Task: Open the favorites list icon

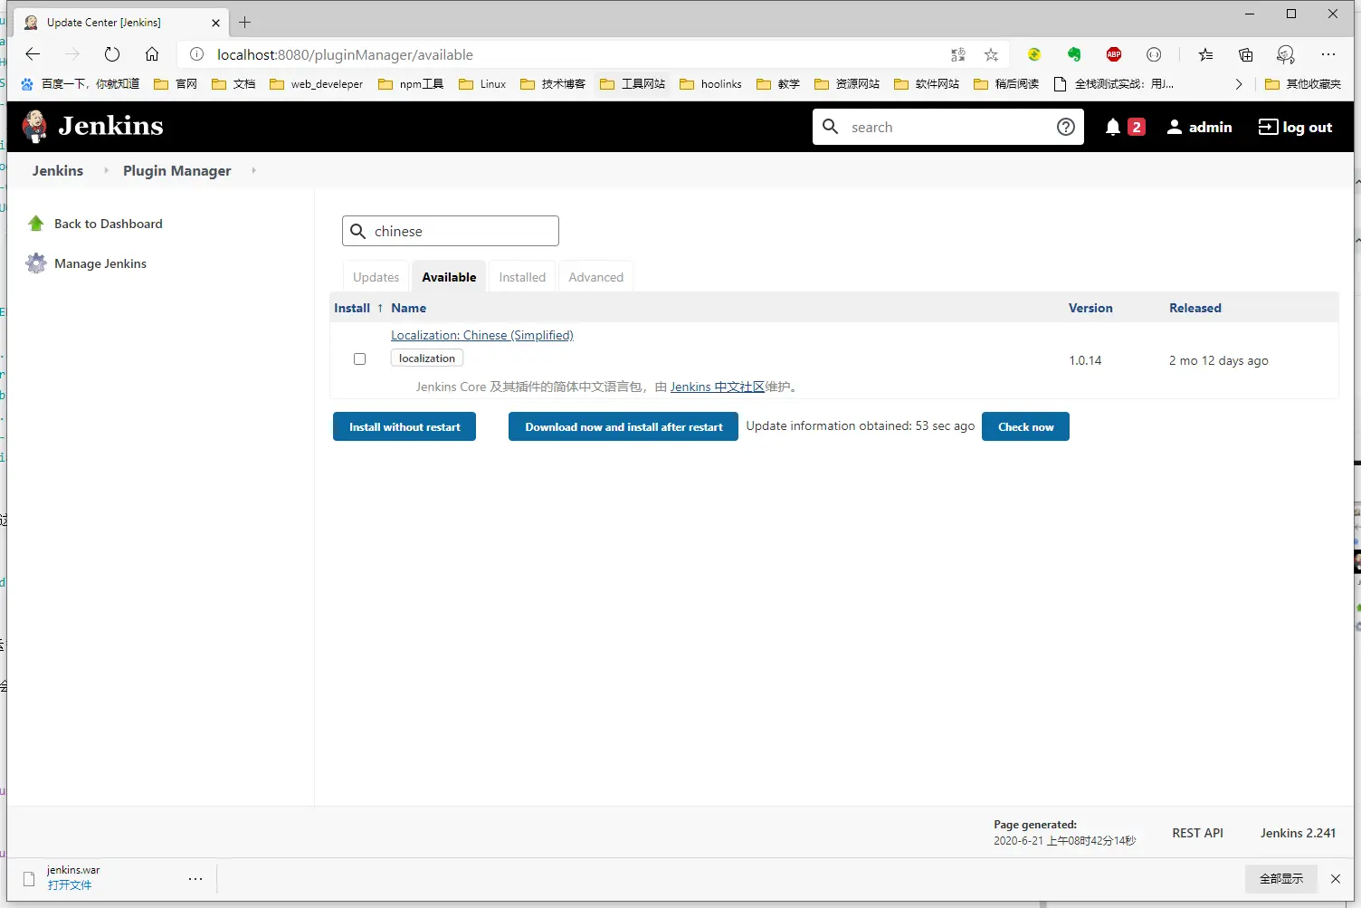Action: (x=1205, y=54)
